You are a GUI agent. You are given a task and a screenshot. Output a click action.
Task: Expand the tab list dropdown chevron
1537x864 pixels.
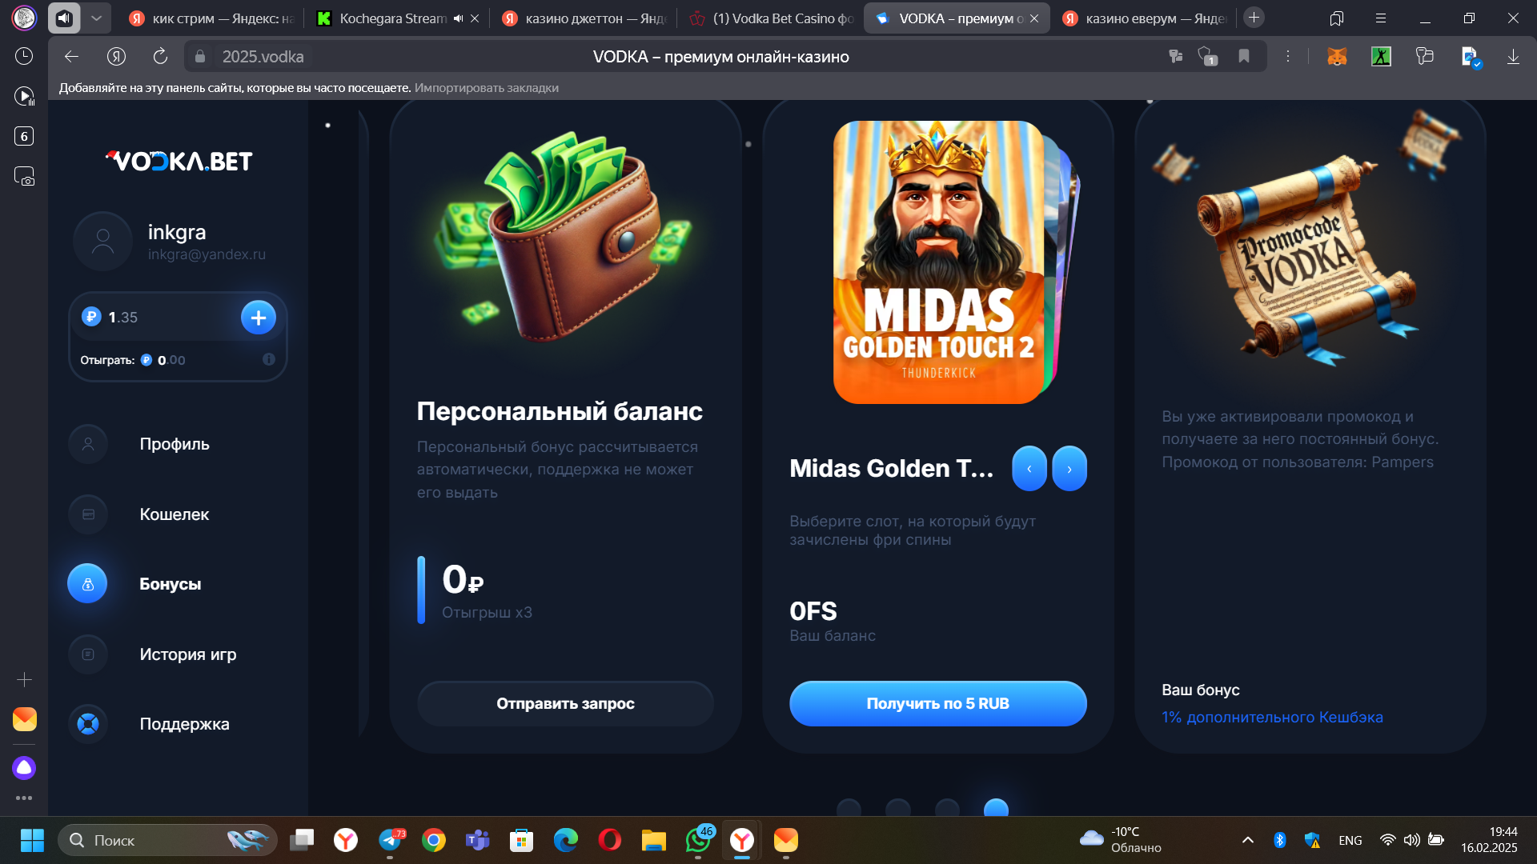[96, 18]
